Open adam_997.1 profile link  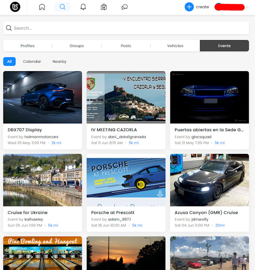coord(119,219)
